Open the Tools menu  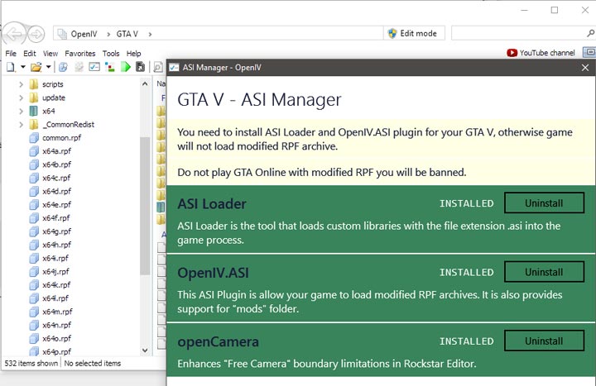111,53
